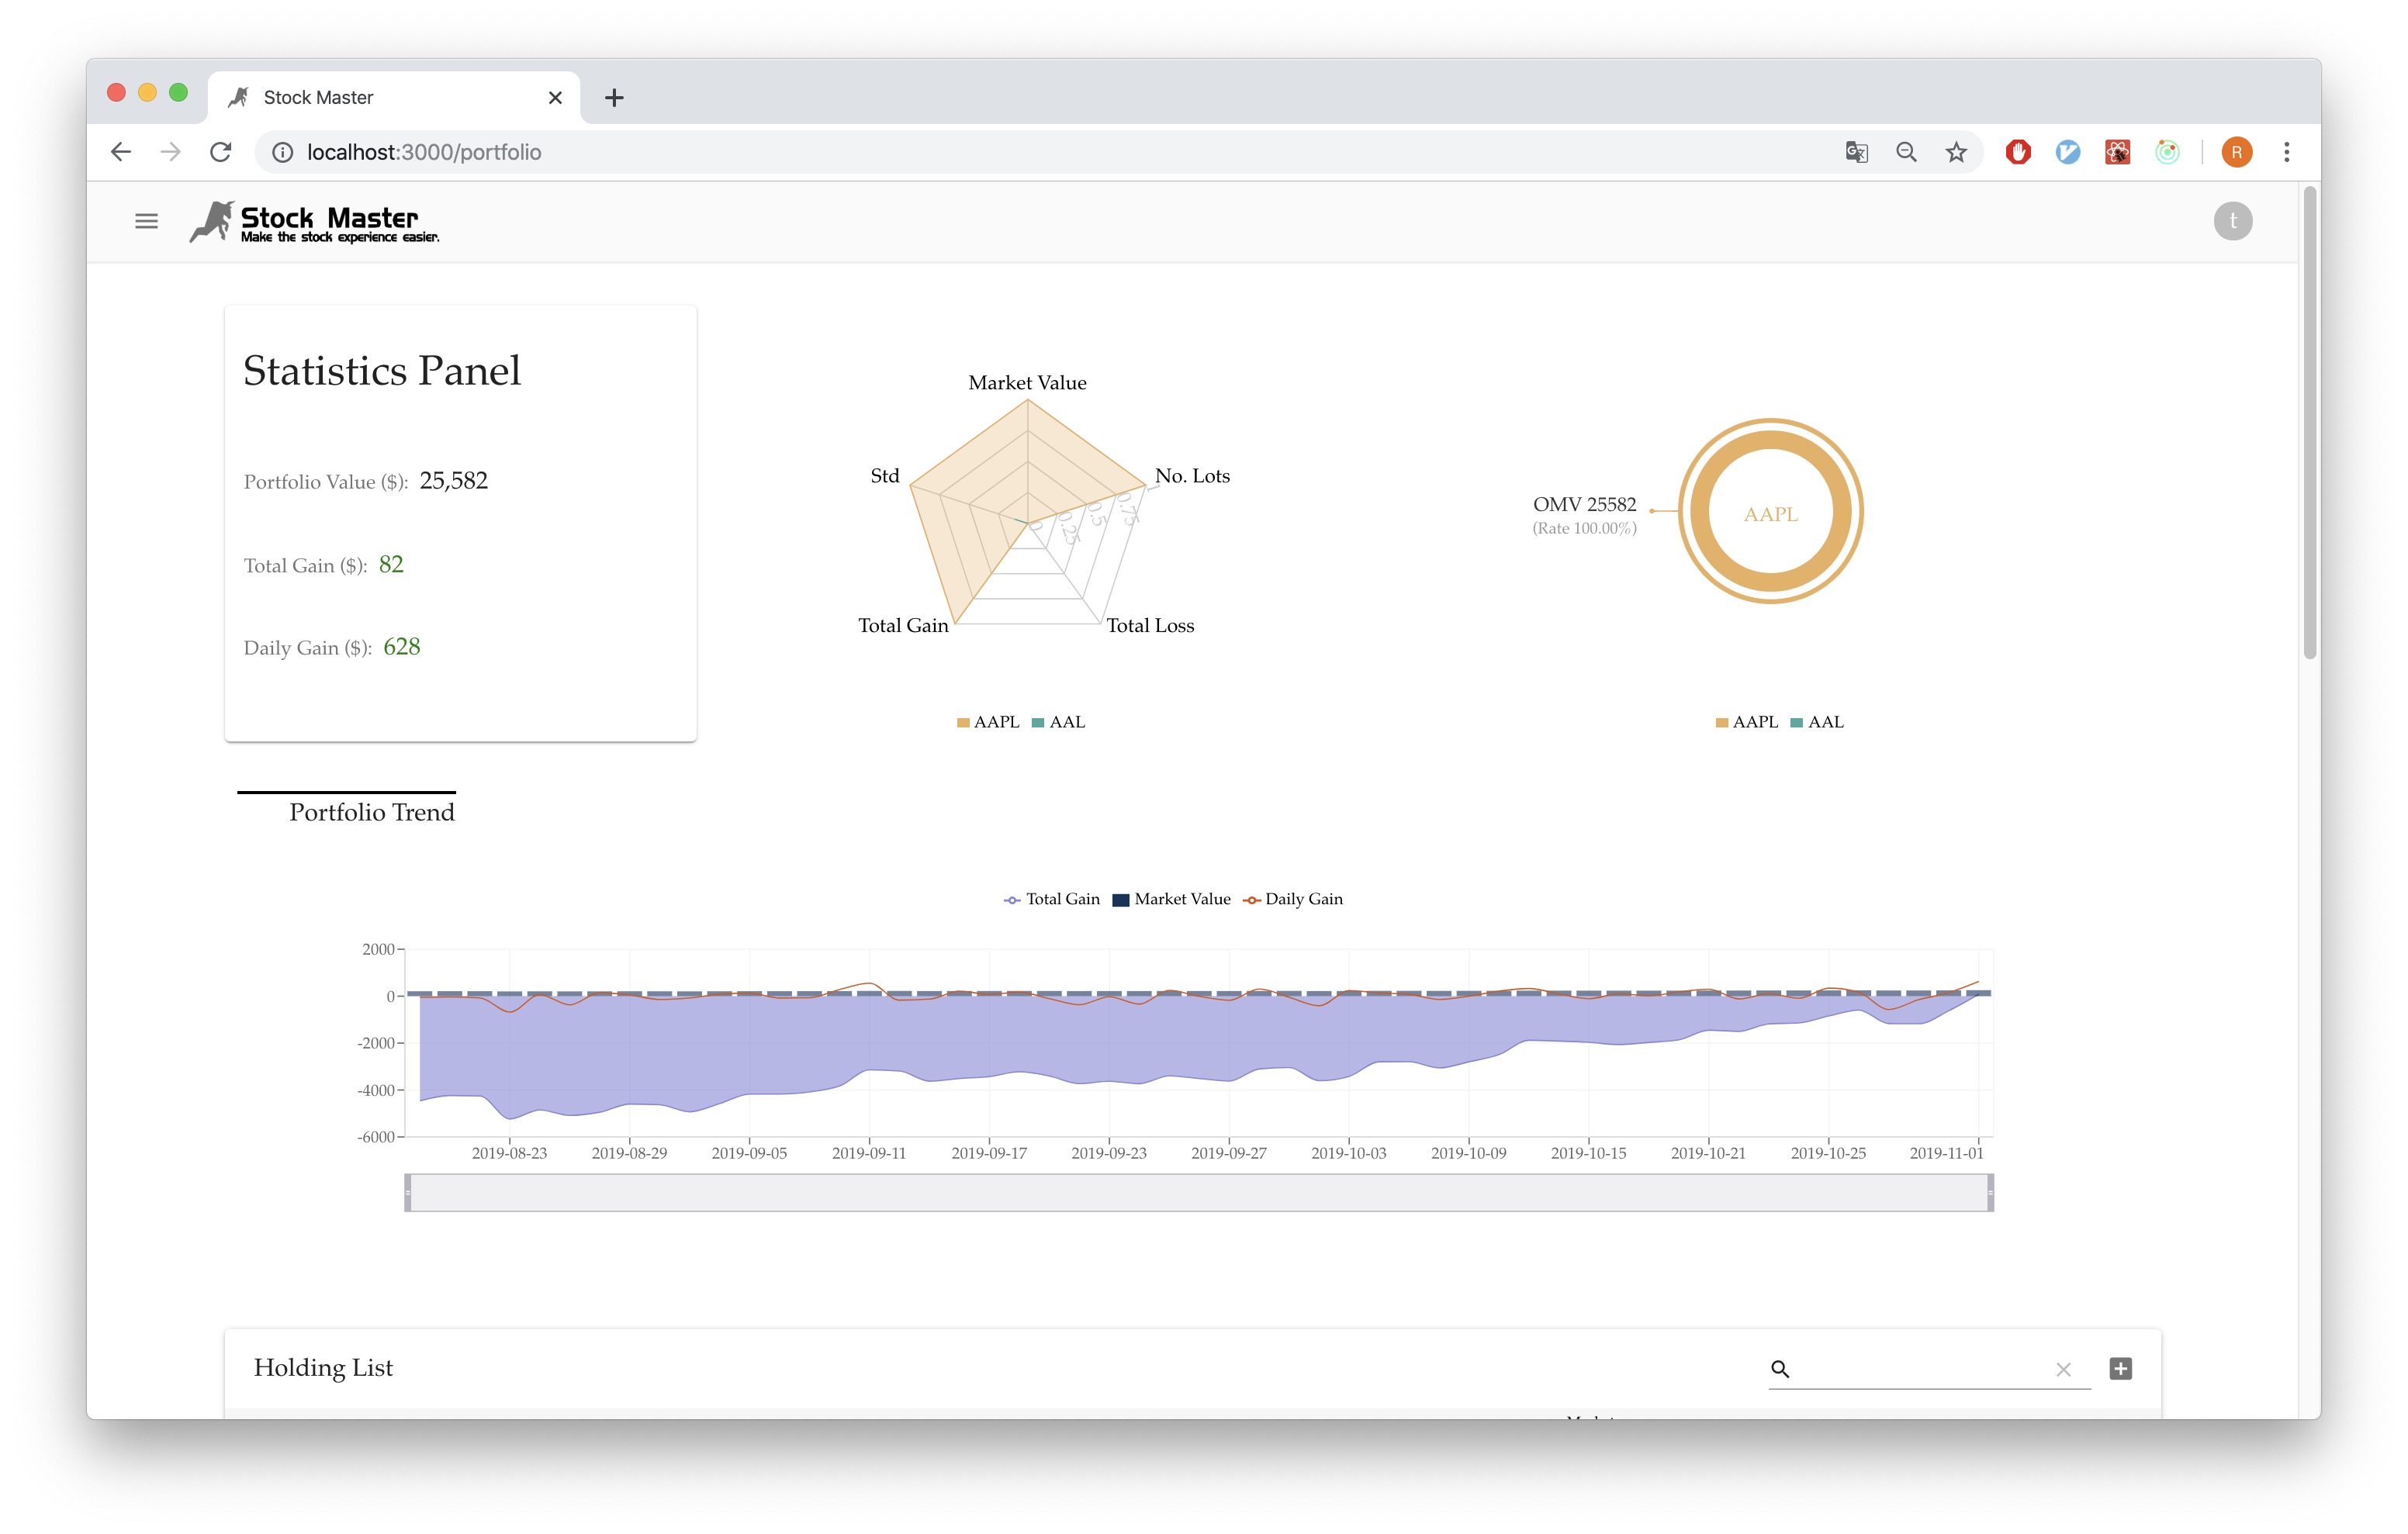
Task: Click the left handle of trend zoom slider
Action: tap(408, 1192)
